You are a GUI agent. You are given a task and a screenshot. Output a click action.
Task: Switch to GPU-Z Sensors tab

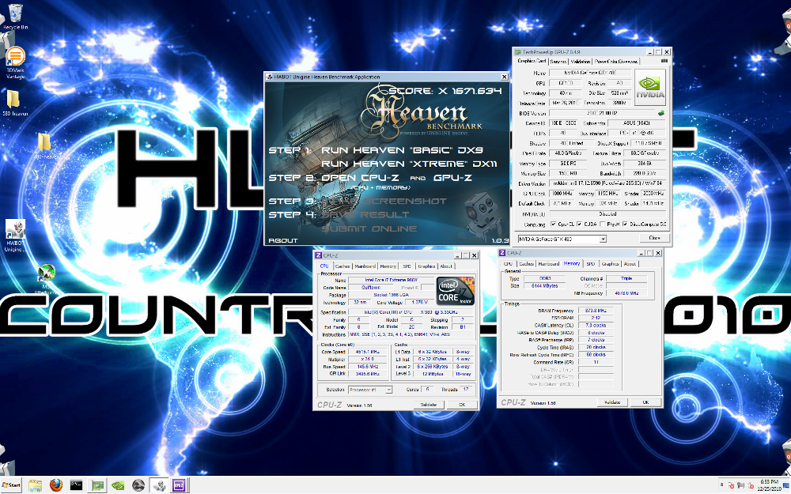pyautogui.click(x=558, y=62)
